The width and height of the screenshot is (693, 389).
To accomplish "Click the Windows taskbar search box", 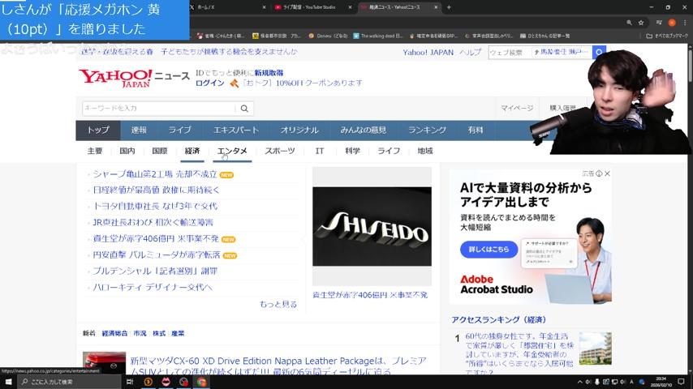I will click(x=70, y=382).
